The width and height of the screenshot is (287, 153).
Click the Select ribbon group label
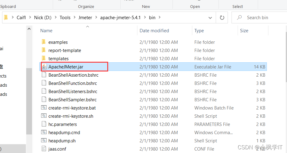tap(238, 7)
